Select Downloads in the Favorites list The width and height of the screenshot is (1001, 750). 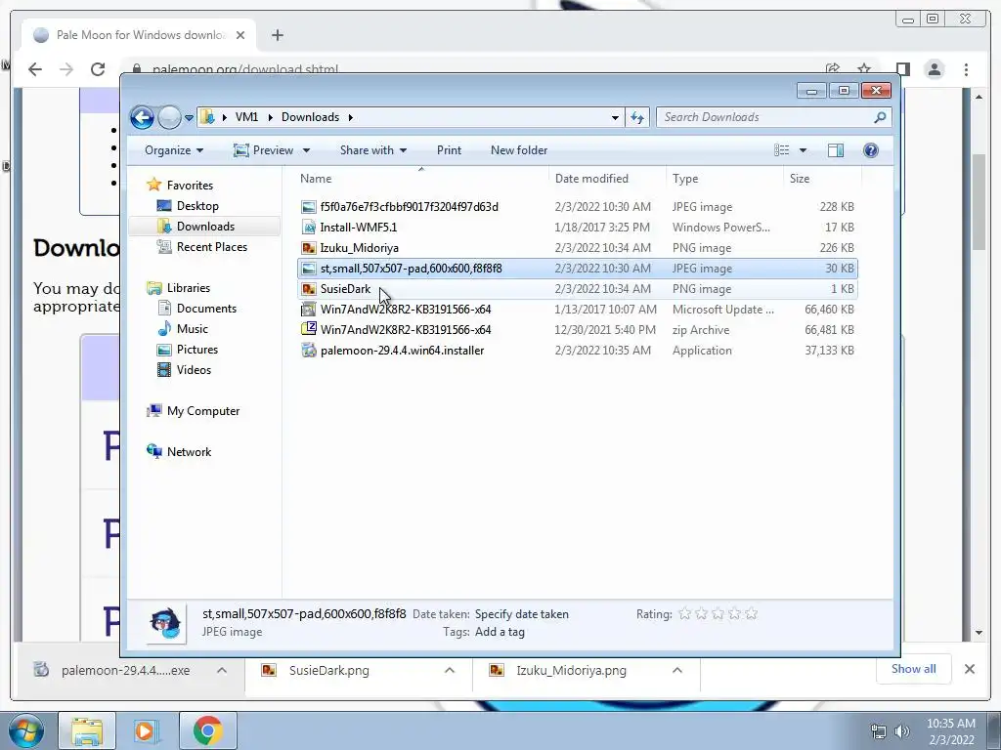click(x=205, y=227)
